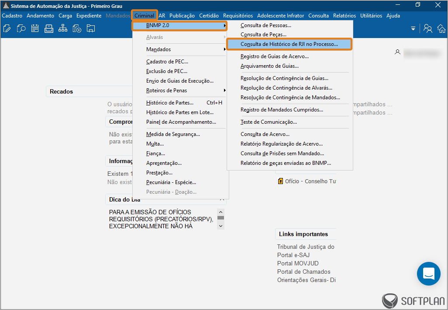Open the Portal e-SAJ link
This screenshot has height=310, width=448.
pos(293,255)
